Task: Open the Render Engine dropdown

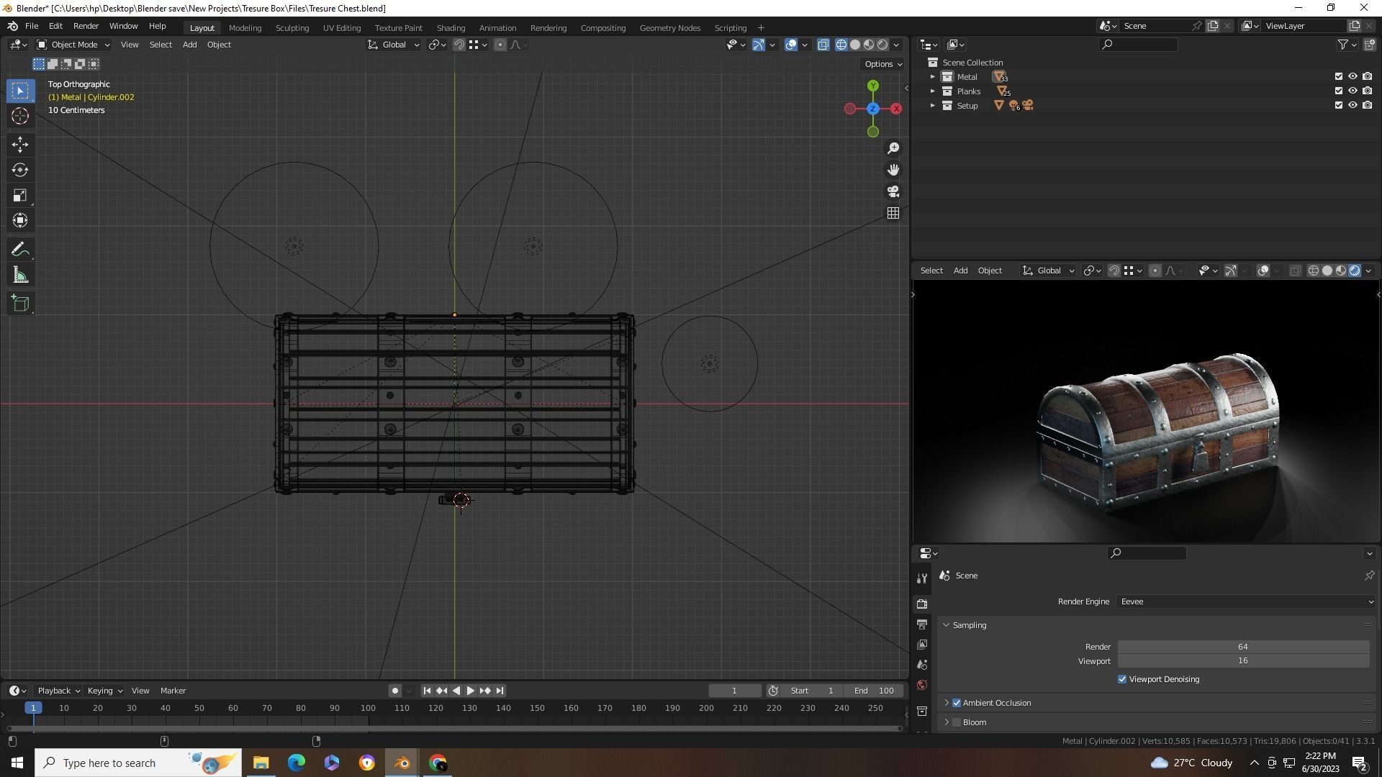Action: click(1245, 601)
